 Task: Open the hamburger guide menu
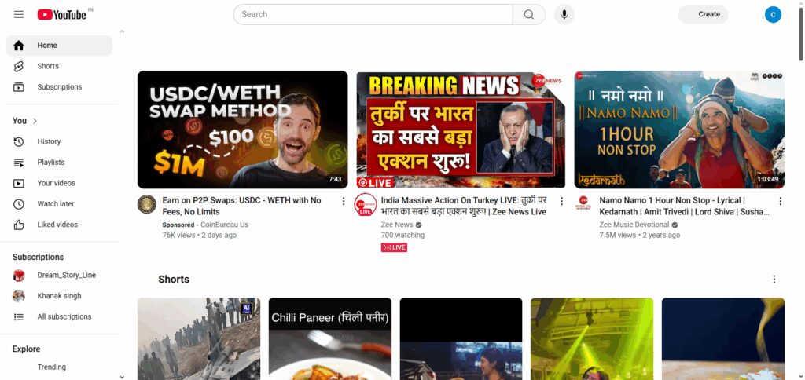[19, 14]
